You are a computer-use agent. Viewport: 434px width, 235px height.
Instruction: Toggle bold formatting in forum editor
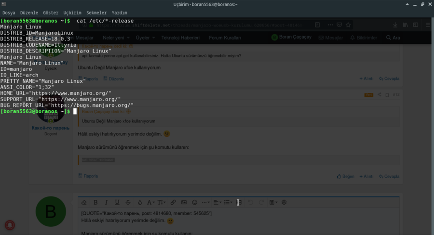click(x=95, y=202)
